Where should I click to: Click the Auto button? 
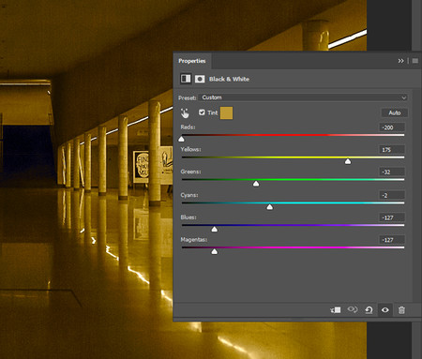[x=395, y=112]
